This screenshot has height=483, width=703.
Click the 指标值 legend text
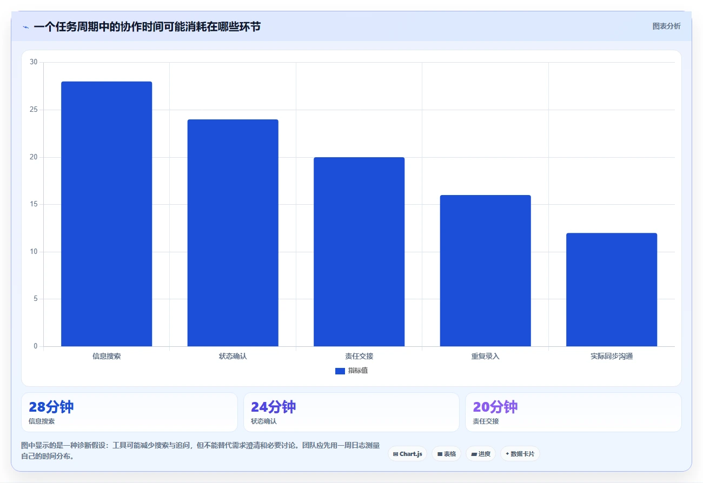click(358, 371)
